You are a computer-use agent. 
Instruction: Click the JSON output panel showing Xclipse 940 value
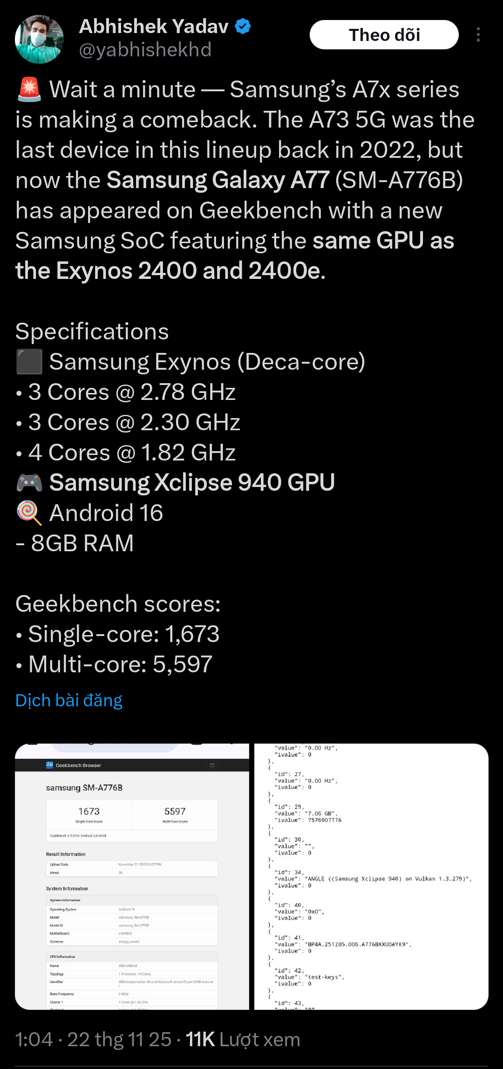pyautogui.click(x=373, y=880)
